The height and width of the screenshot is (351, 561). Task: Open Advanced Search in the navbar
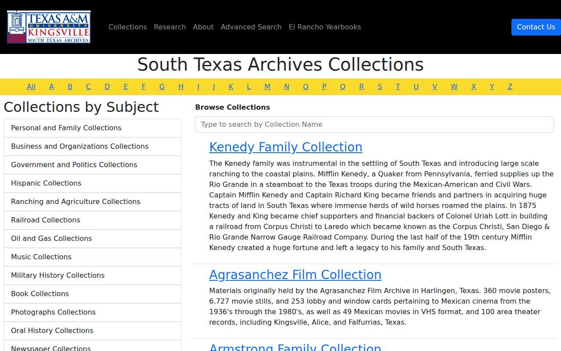(251, 27)
